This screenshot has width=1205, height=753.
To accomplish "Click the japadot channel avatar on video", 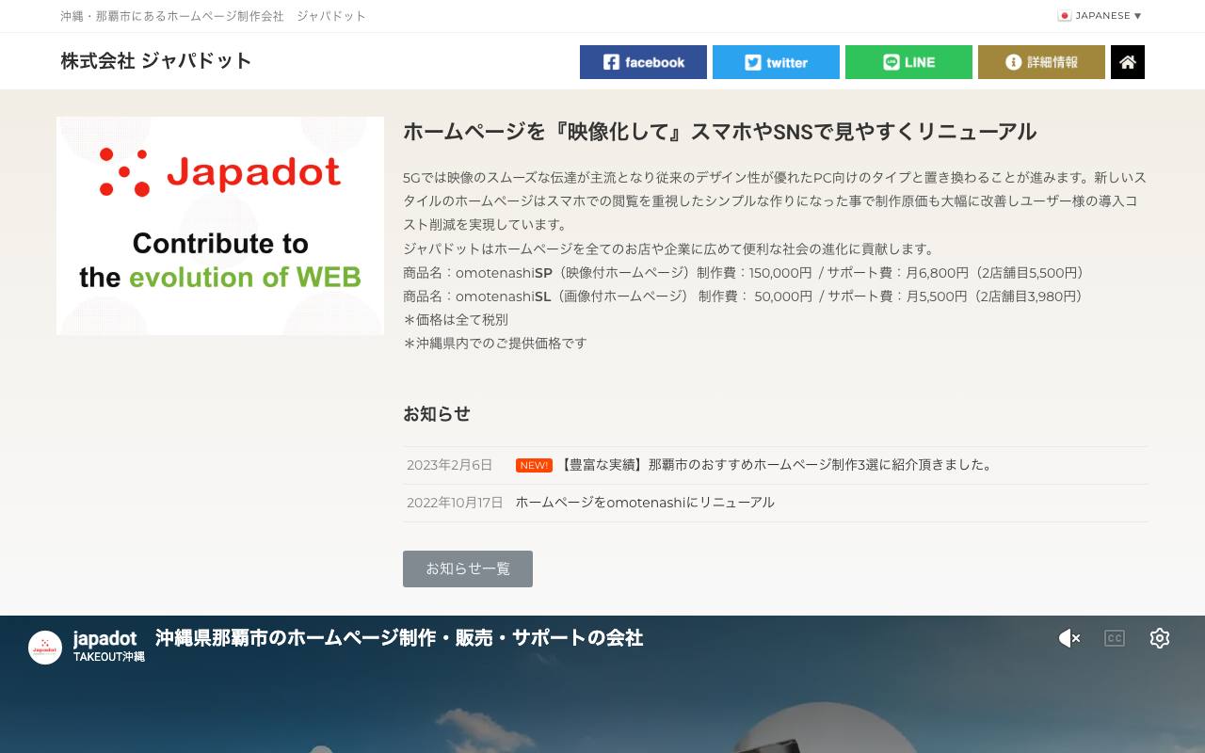I will coord(45,648).
